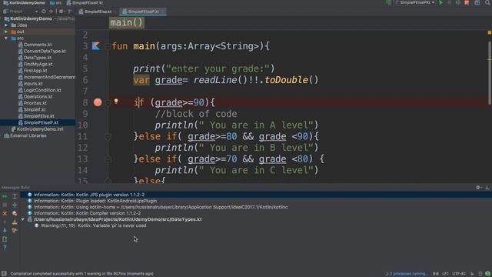Remove the breakpoint on line 8
The width and height of the screenshot is (492, 277).
click(98, 102)
